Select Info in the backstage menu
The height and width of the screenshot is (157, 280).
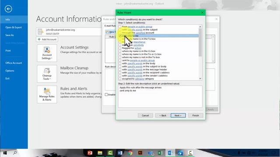(x=14, y=20)
